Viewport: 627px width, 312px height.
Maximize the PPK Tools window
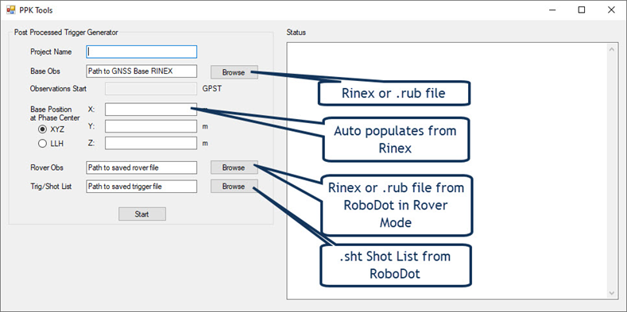(x=582, y=10)
